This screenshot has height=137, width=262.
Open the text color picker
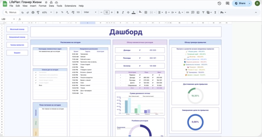pyautogui.click(x=133, y=12)
